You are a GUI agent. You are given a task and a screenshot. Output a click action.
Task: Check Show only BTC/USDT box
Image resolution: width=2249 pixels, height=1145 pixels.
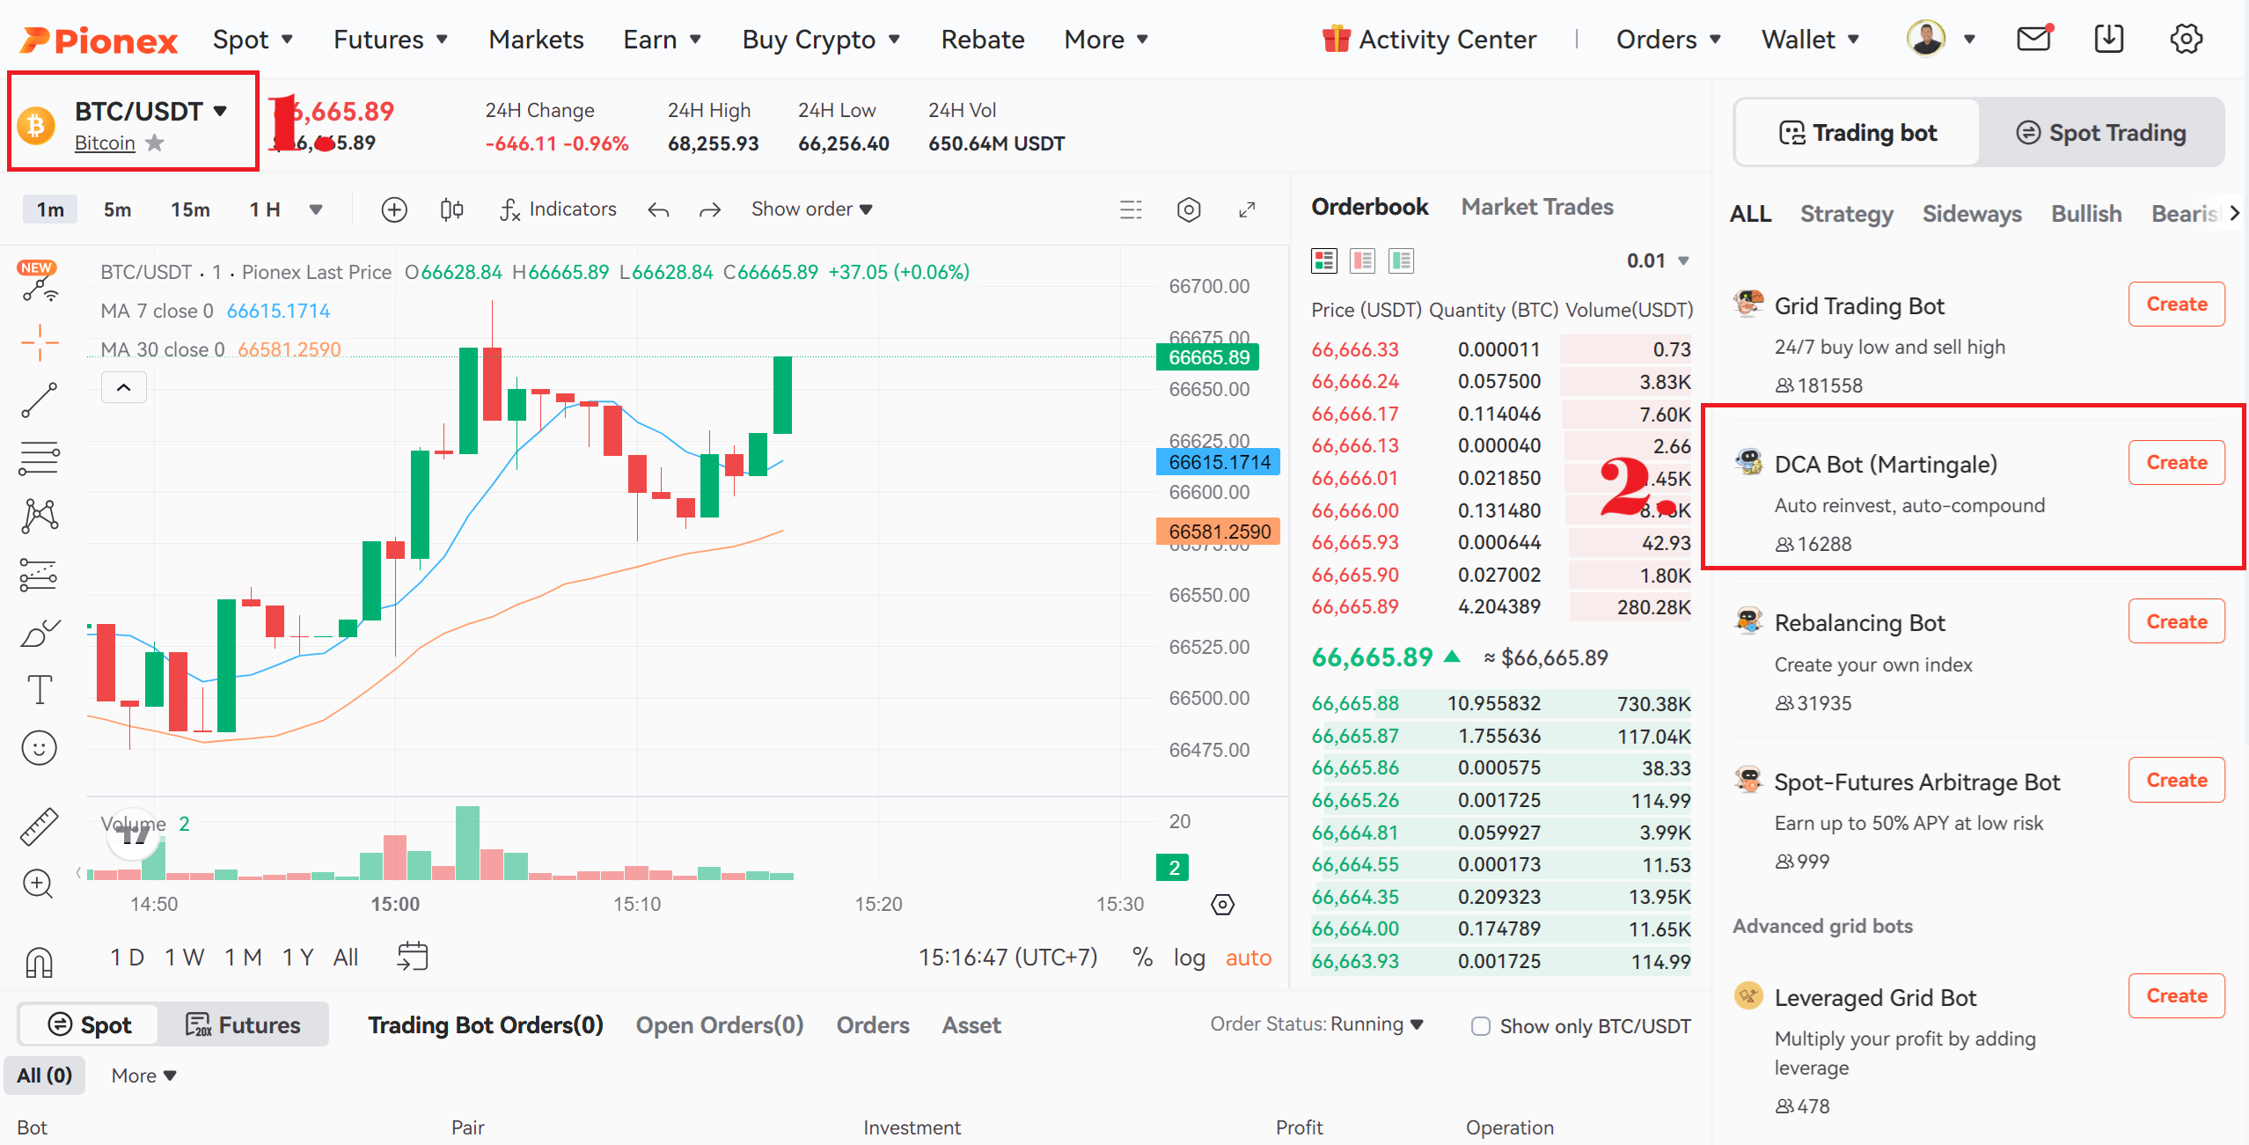point(1481,1026)
